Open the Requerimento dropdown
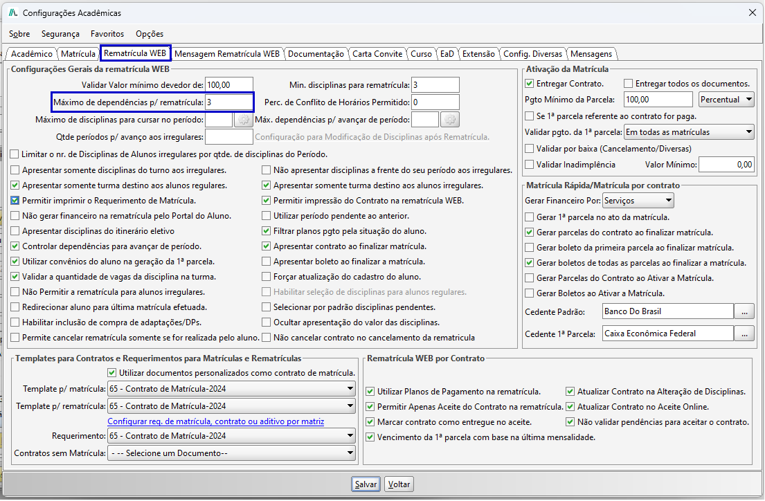 [x=232, y=436]
